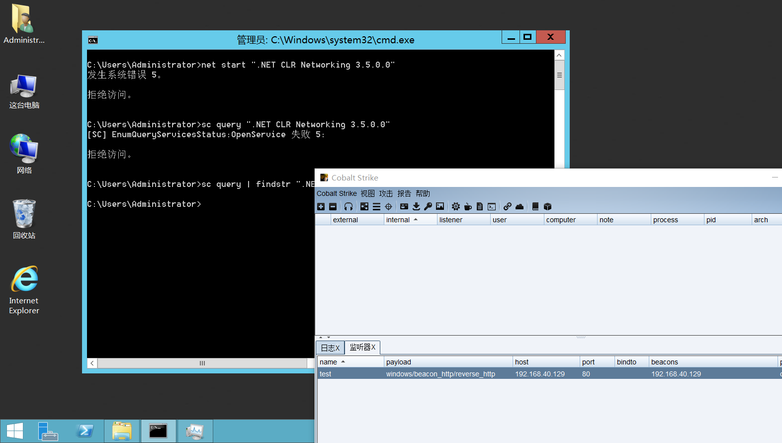Click the cmd horizontal scrollbar left arrow
Viewport: 782px width, 443px height.
[92, 363]
